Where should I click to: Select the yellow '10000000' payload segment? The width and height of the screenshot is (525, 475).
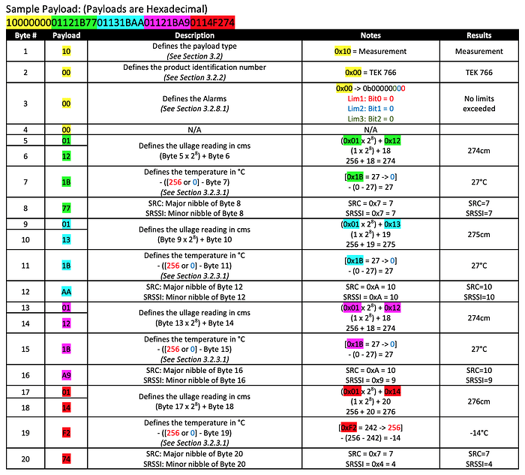coord(28,23)
